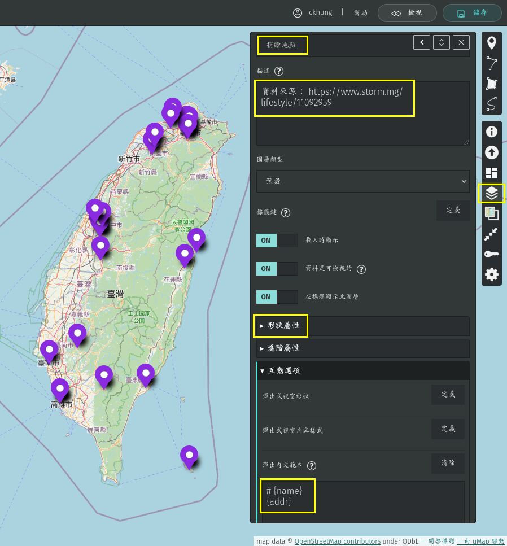Open the map info about icon
The image size is (507, 546).
coord(492,132)
